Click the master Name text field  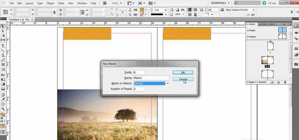click(151, 78)
